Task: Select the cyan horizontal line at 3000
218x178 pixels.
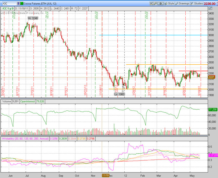Action: click(x=153, y=35)
